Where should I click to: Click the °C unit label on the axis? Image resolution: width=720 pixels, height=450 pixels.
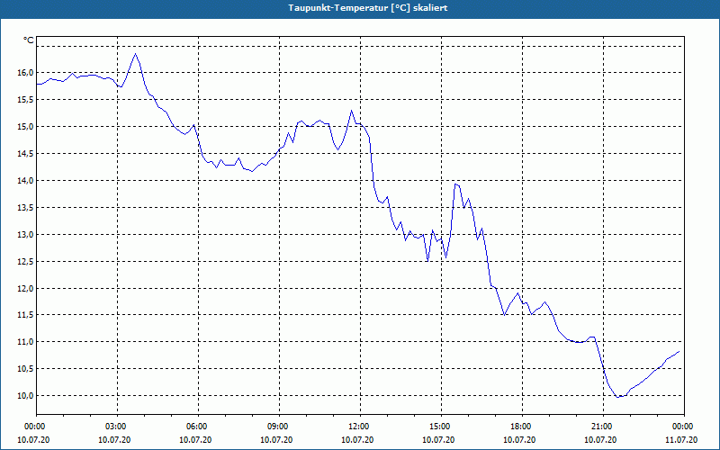tap(29, 40)
